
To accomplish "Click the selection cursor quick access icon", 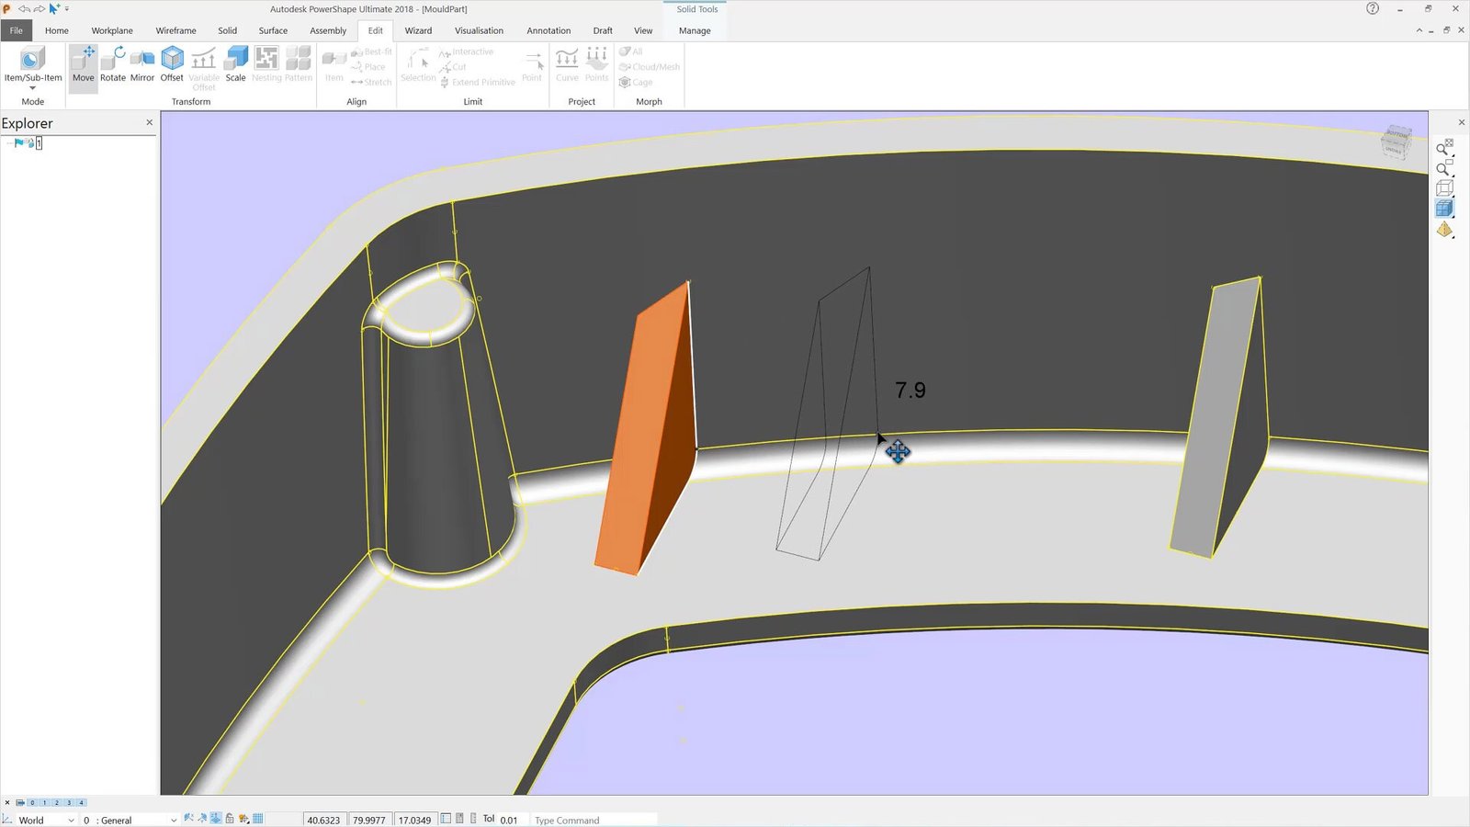I will 53,8.
